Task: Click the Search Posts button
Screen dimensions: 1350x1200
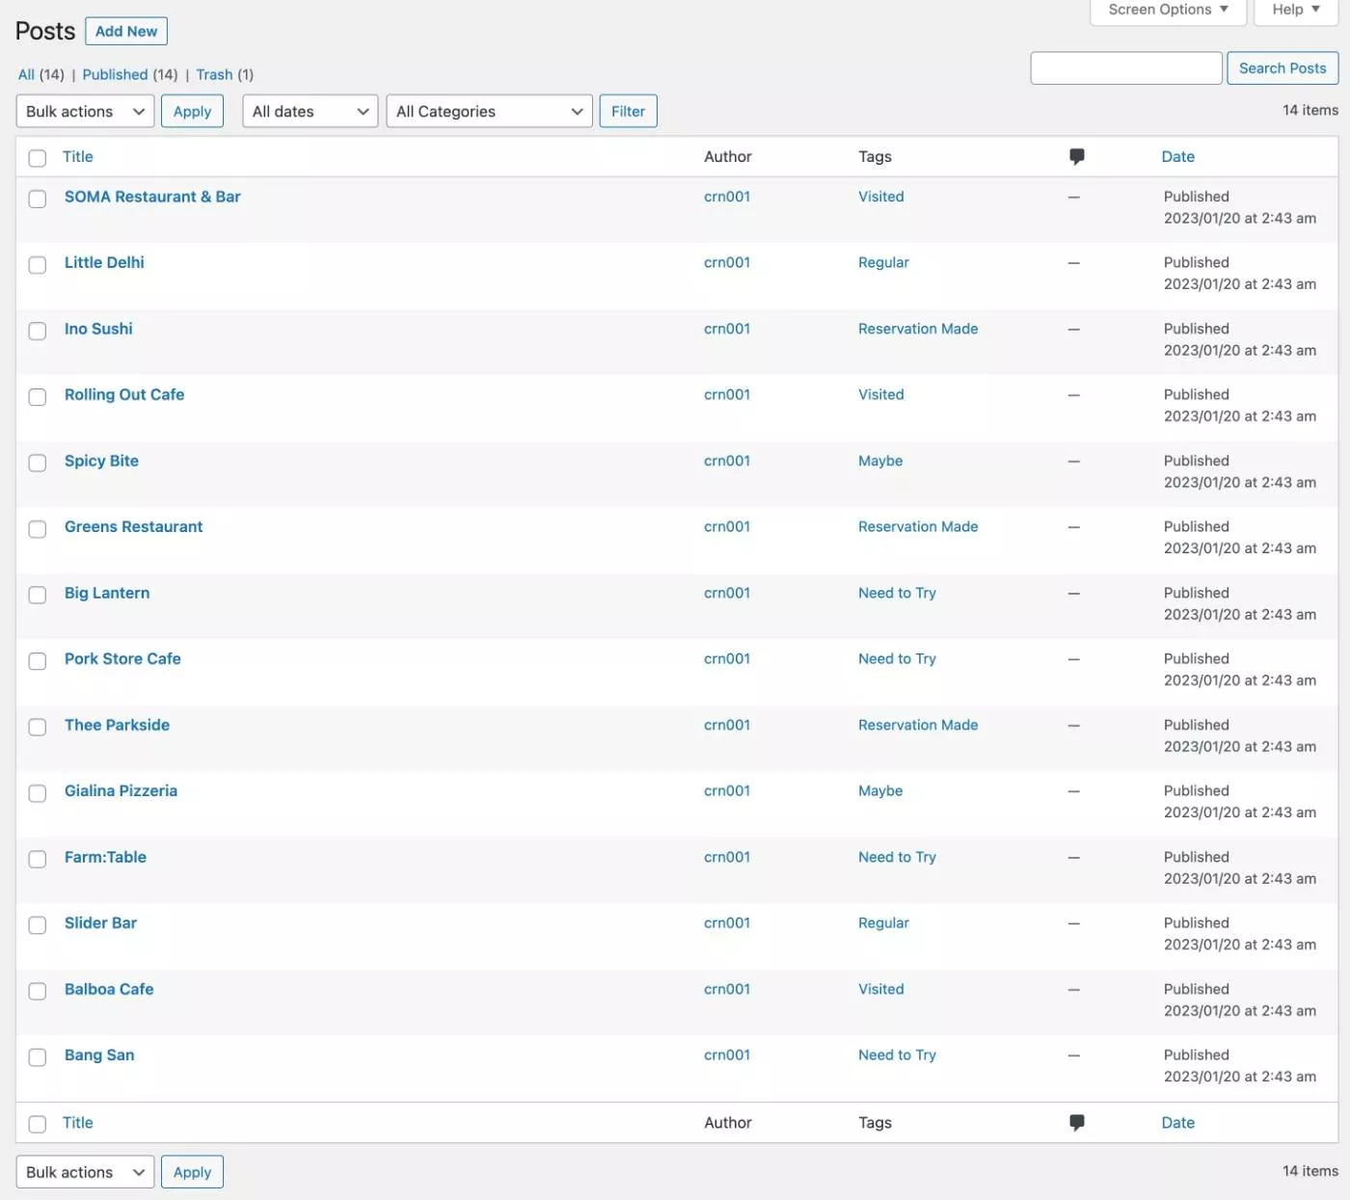Action: coord(1282,68)
